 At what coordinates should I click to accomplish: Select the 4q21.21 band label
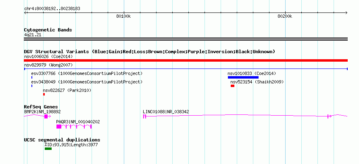click(x=33, y=35)
